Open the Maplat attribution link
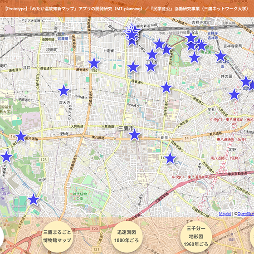This screenshot has height=254, width=254. 225,214
